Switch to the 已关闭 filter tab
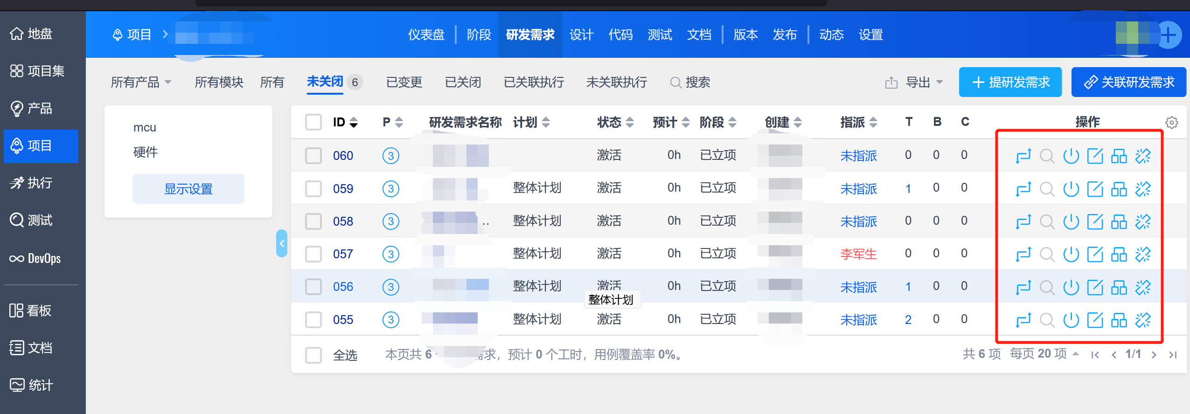Viewport: 1190px width, 414px height. tap(462, 83)
